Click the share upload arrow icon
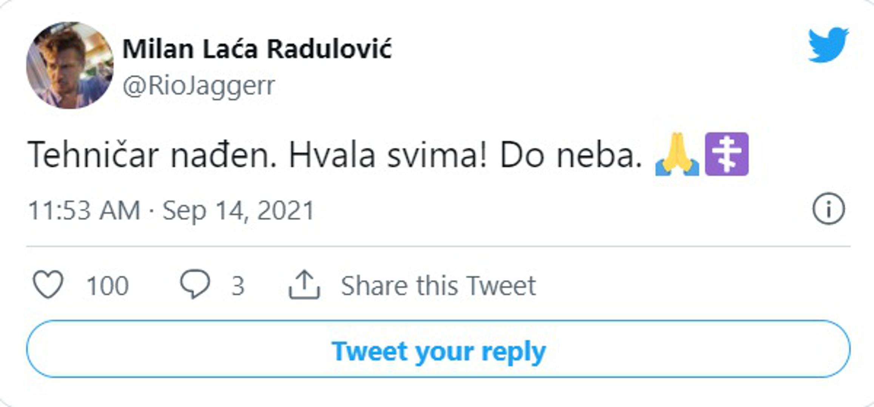This screenshot has height=407, width=874. (x=304, y=285)
